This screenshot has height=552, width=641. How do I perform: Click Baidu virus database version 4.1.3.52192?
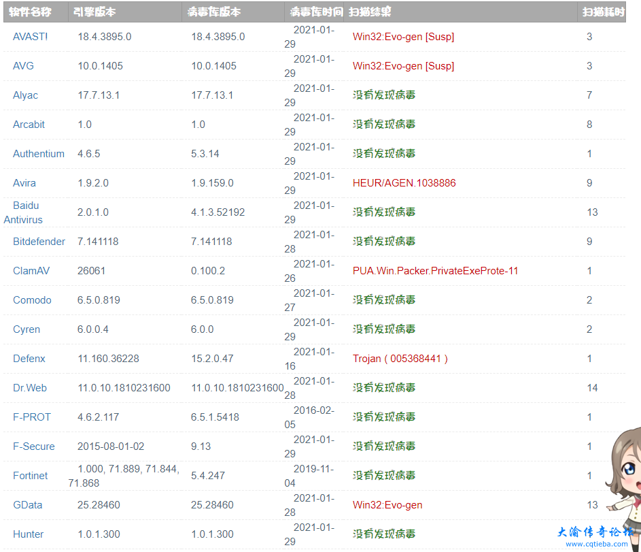coord(218,212)
